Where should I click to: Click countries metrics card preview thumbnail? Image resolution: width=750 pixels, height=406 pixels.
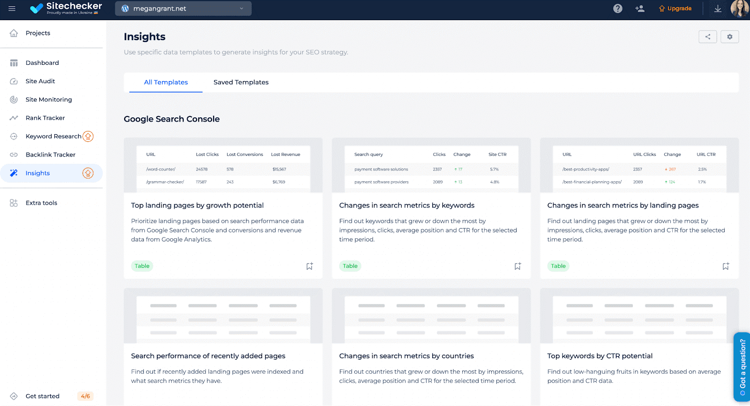pyautogui.click(x=431, y=316)
